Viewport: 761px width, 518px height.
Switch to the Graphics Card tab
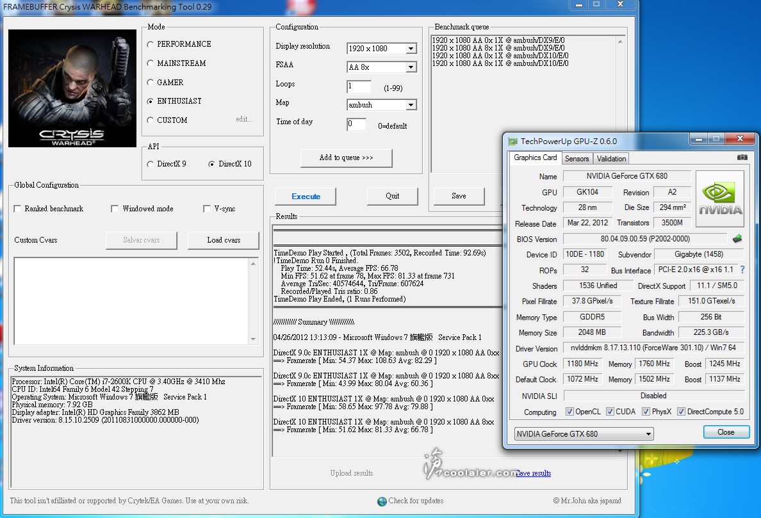pos(536,158)
